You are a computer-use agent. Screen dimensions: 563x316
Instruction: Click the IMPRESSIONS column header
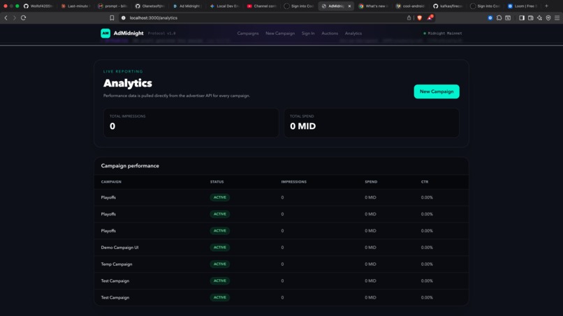click(x=293, y=182)
